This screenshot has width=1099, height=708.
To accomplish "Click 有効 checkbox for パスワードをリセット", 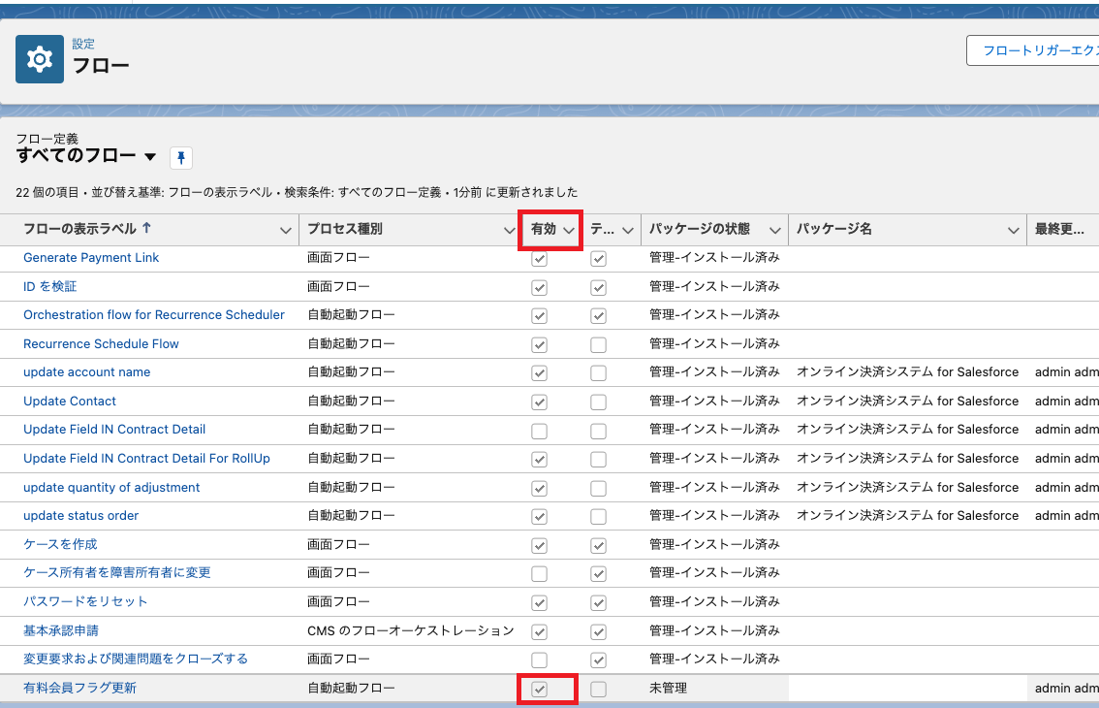I will pyautogui.click(x=539, y=602).
